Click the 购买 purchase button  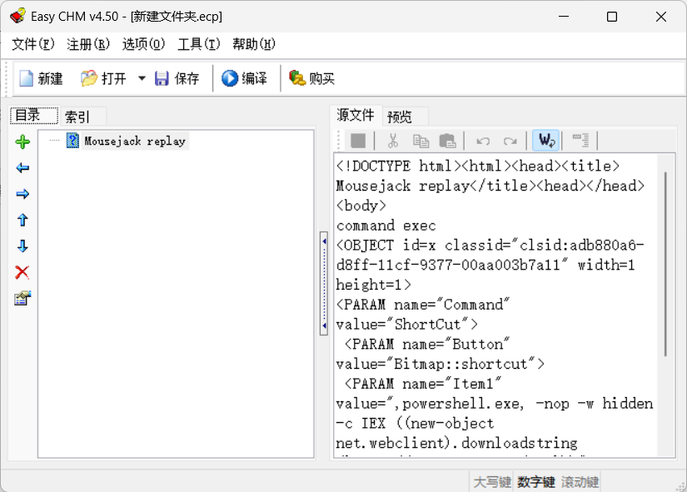coord(312,79)
